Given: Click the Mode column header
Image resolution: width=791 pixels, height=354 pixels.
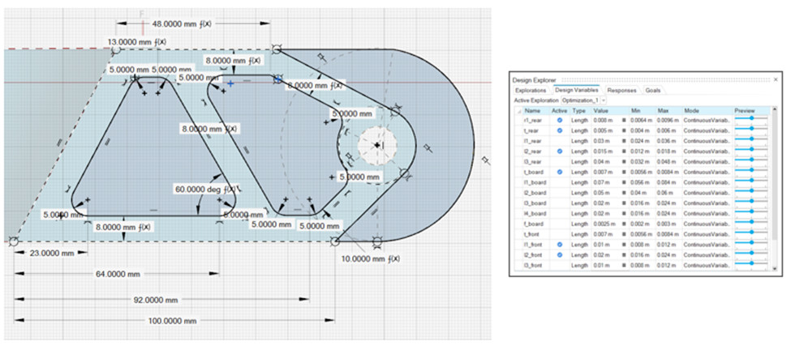Looking at the screenshot, I should tap(692, 110).
